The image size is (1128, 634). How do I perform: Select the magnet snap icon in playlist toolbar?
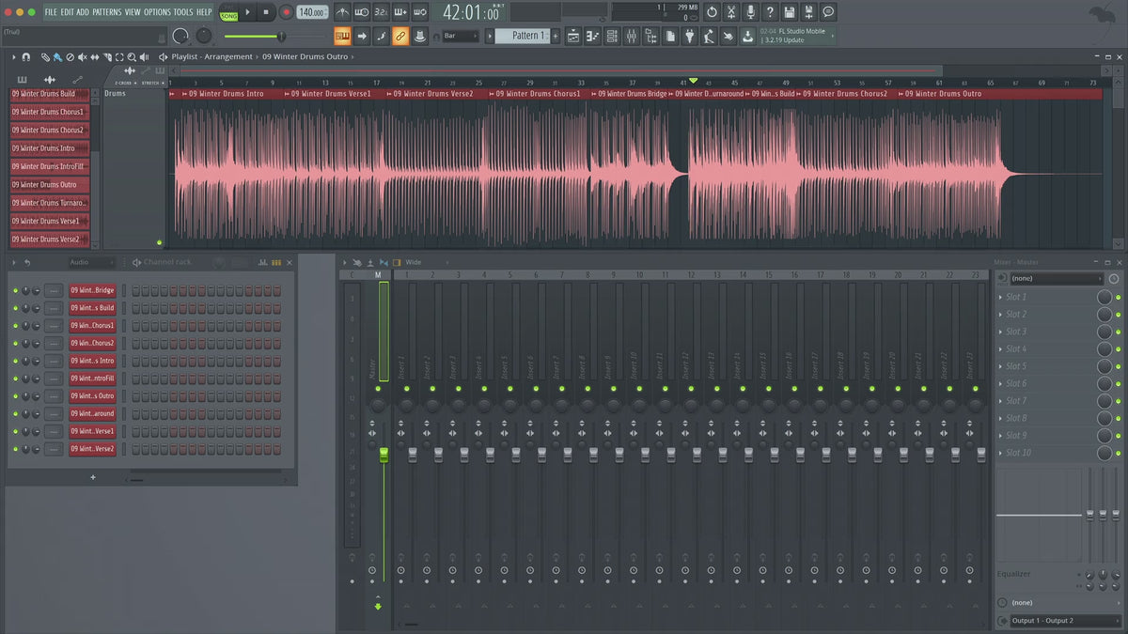coord(25,57)
